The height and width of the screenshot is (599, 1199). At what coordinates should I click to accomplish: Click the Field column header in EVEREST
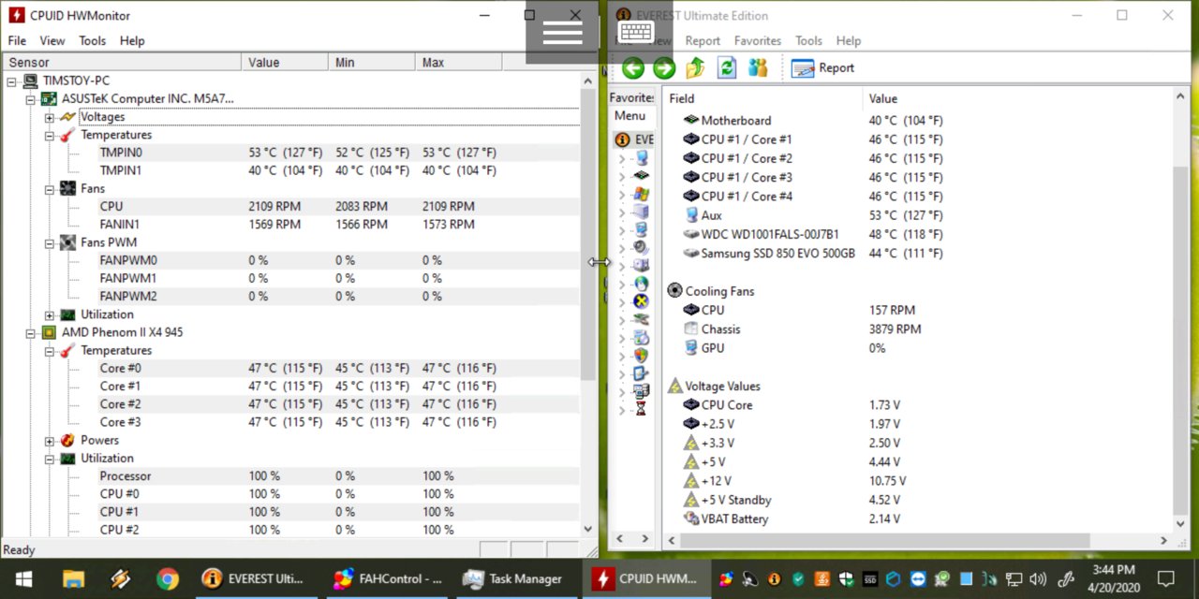click(762, 97)
